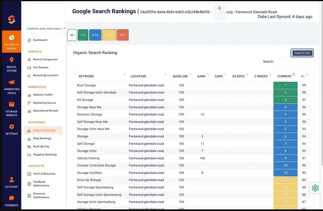
Task: Click yellow rank cell for Drive Up Storage
Action: tap(285, 180)
